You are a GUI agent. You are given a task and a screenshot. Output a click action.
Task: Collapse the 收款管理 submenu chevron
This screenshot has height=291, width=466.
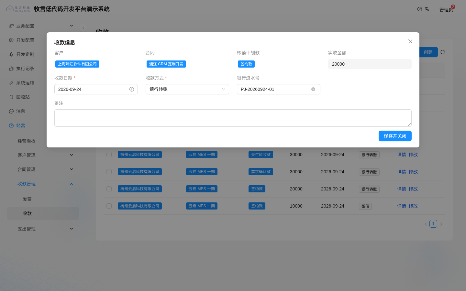pos(72,184)
